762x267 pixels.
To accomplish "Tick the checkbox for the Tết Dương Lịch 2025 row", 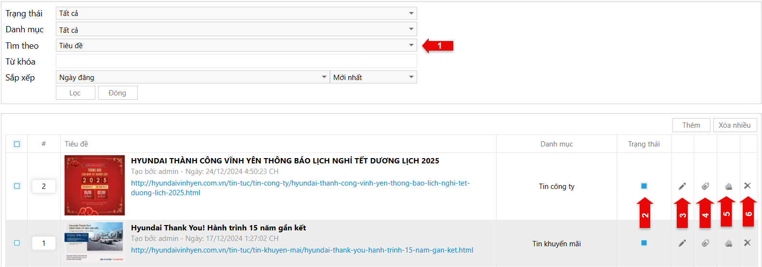I will [x=17, y=186].
